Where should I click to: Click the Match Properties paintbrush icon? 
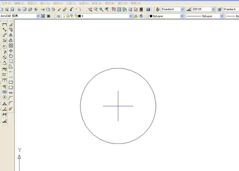(59, 10)
